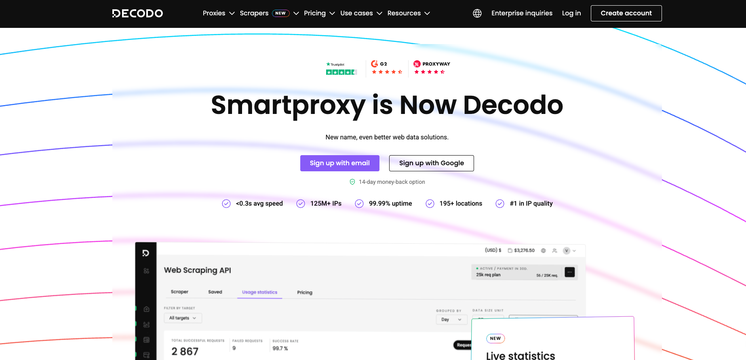
Task: Click the G2 rating badge
Action: point(387,68)
